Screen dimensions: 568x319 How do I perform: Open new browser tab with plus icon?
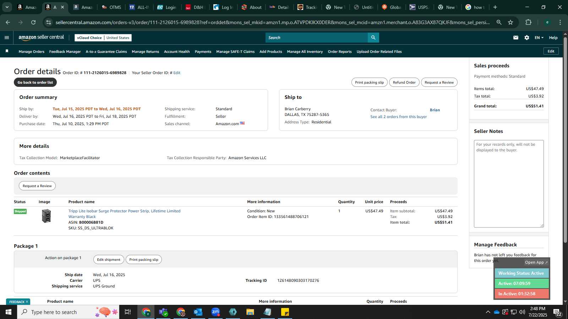coord(495,7)
